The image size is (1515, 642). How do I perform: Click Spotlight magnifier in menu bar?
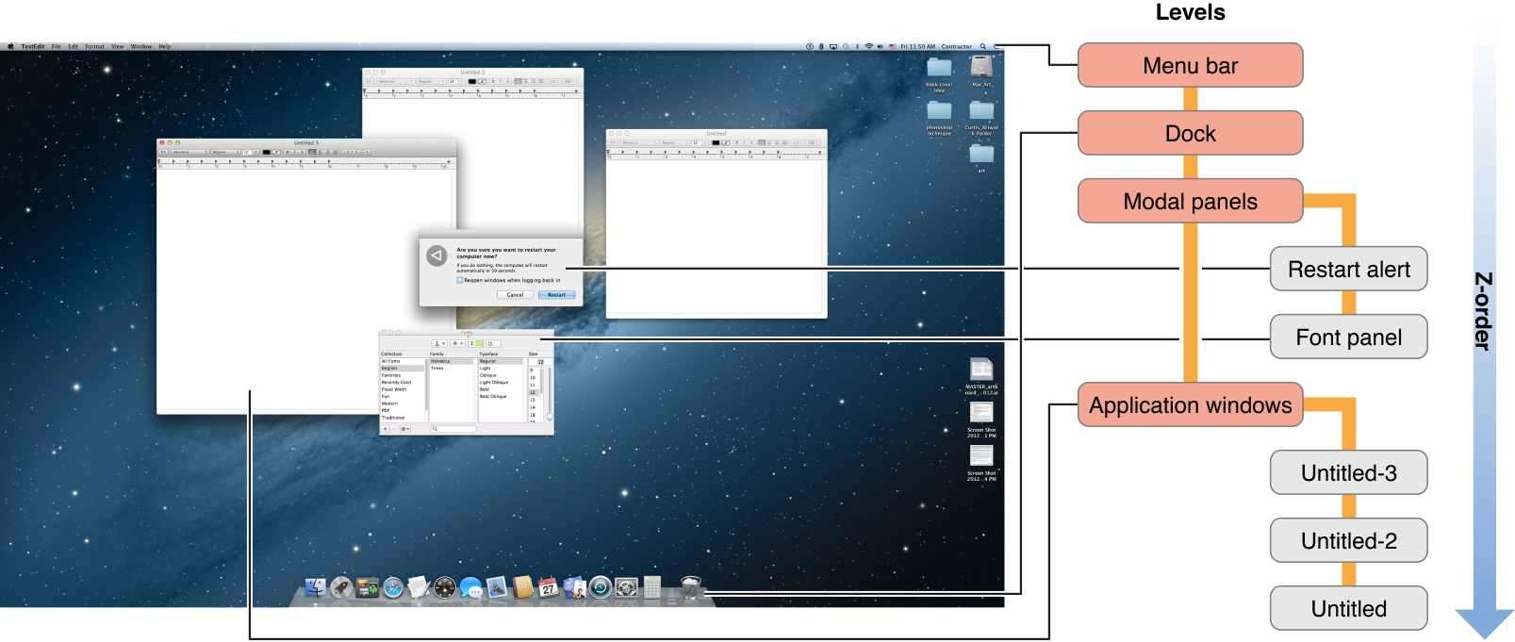click(x=982, y=46)
